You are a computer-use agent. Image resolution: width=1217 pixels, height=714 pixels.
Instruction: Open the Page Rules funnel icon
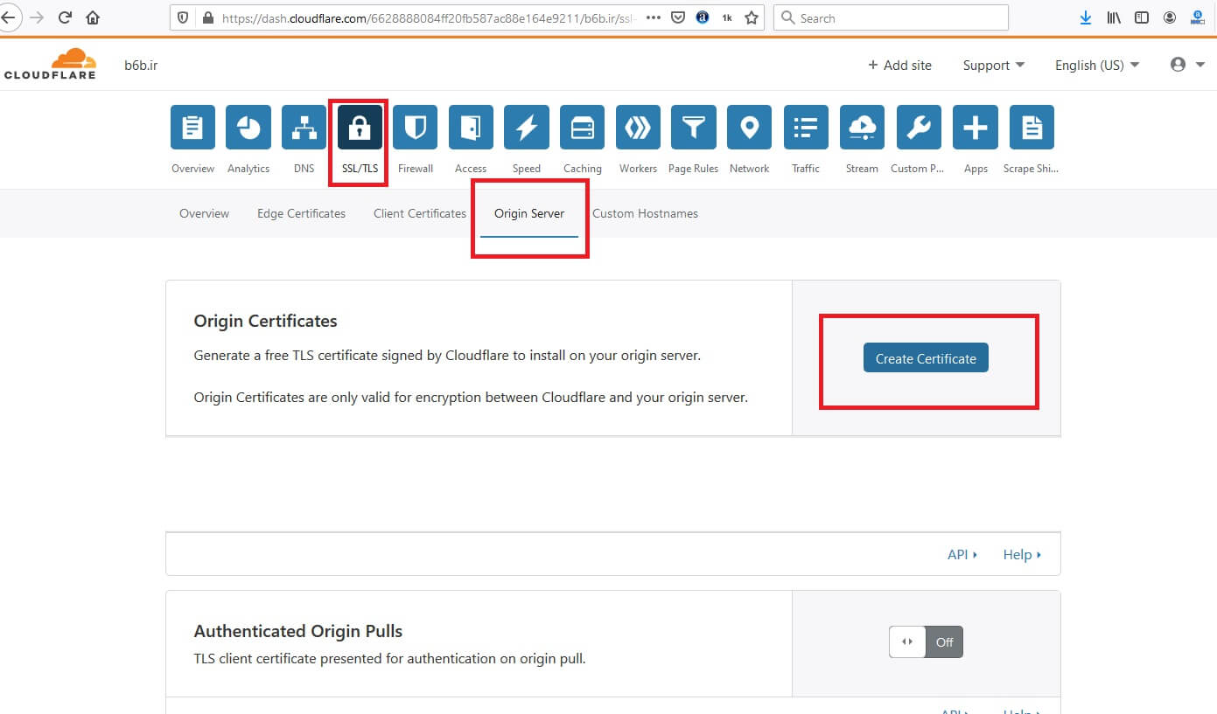pos(694,128)
